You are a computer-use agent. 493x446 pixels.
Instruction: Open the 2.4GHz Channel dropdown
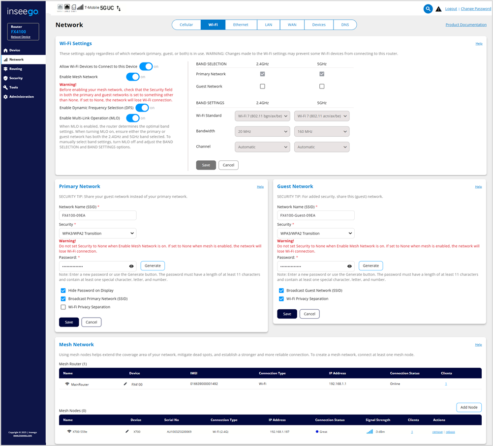pyautogui.click(x=262, y=147)
